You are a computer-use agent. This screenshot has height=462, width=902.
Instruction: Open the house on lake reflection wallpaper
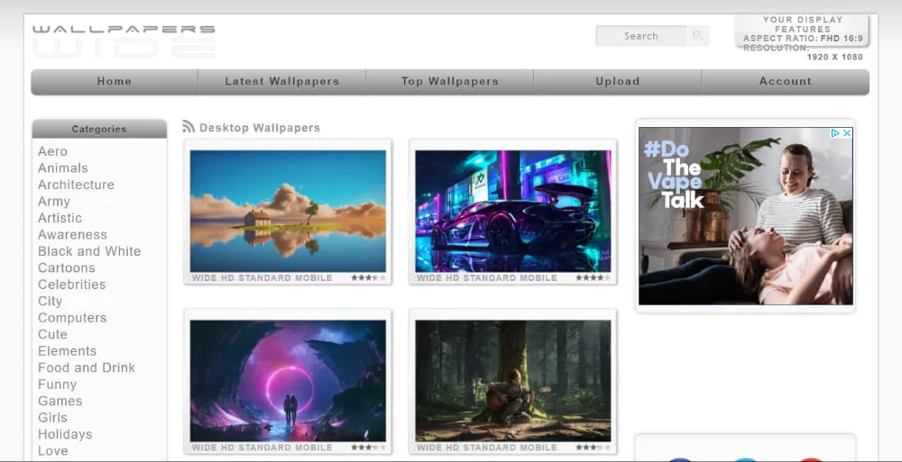click(289, 211)
